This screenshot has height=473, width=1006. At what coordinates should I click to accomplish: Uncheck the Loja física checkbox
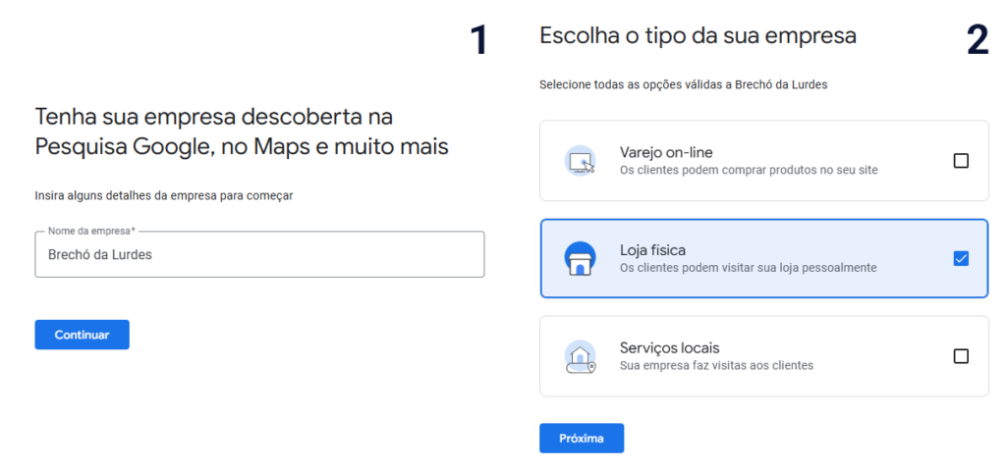(961, 258)
